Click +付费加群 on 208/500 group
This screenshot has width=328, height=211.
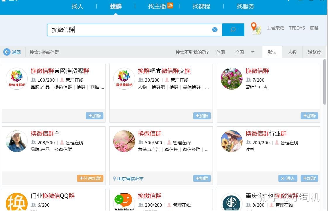click(90, 178)
